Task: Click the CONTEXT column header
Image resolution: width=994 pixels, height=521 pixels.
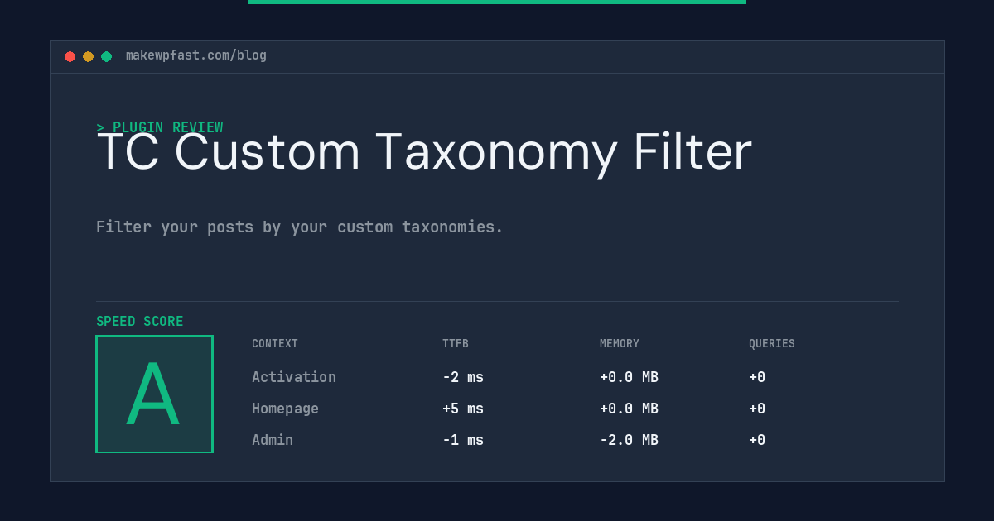Action: 275,343
